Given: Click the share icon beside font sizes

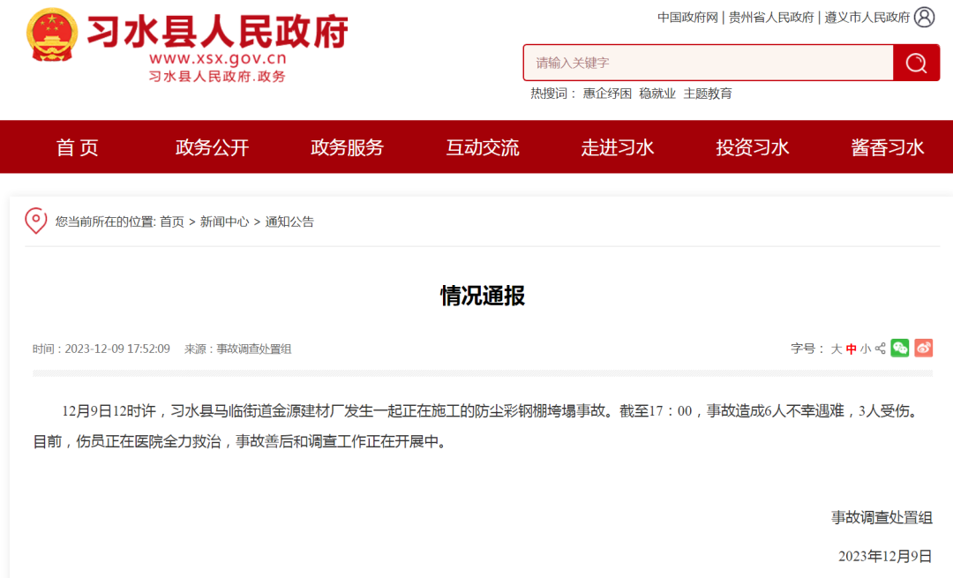Looking at the screenshot, I should (880, 349).
